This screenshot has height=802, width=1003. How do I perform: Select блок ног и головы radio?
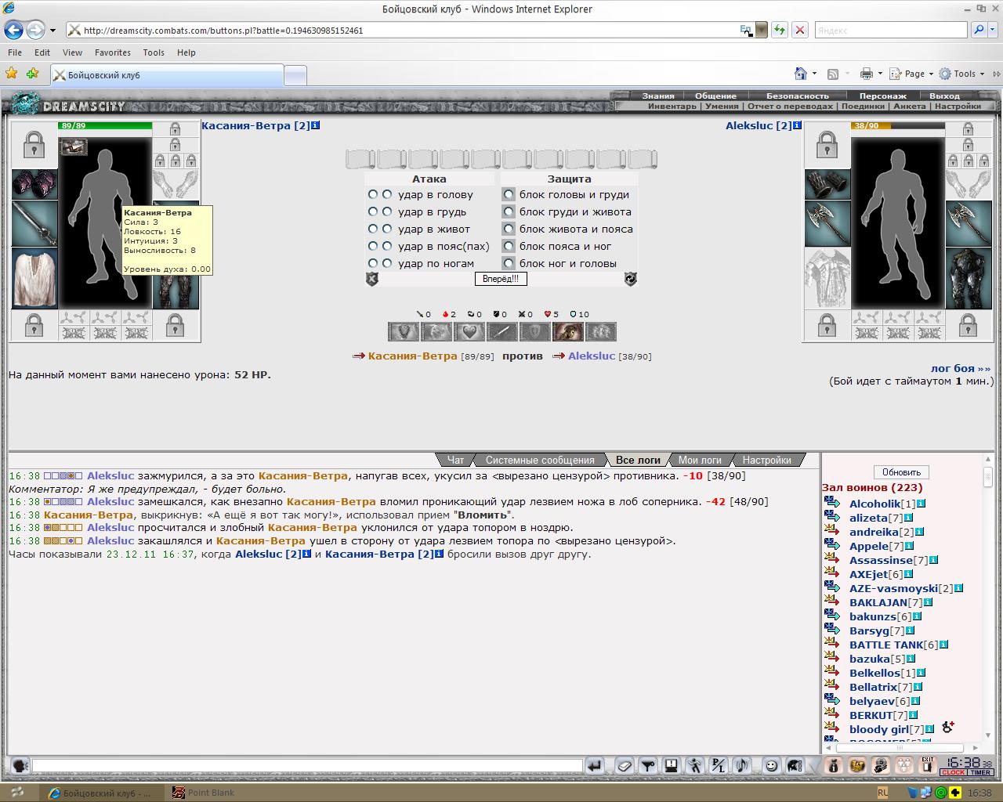[509, 263]
